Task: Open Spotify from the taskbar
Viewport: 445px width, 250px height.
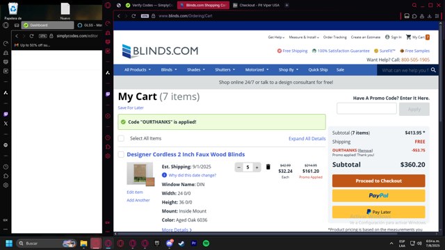Action: click(207, 243)
